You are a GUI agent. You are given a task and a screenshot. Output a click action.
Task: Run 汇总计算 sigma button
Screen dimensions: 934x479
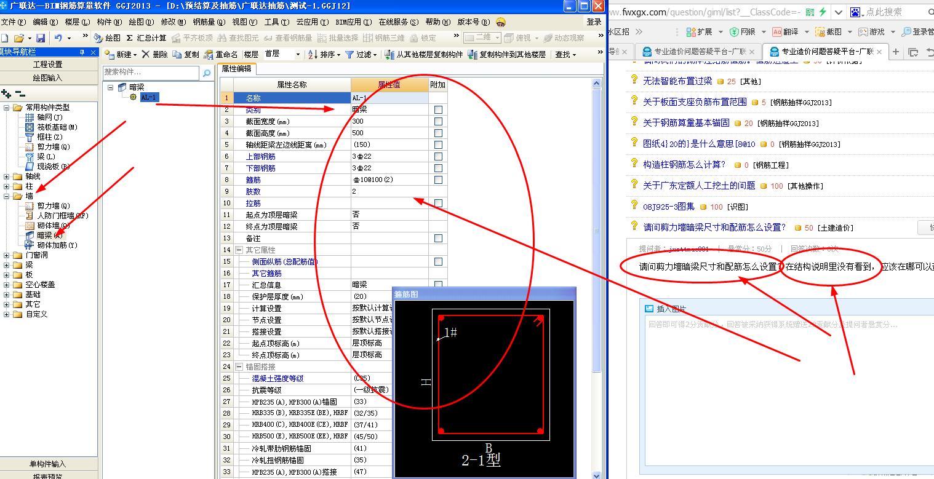(146, 38)
